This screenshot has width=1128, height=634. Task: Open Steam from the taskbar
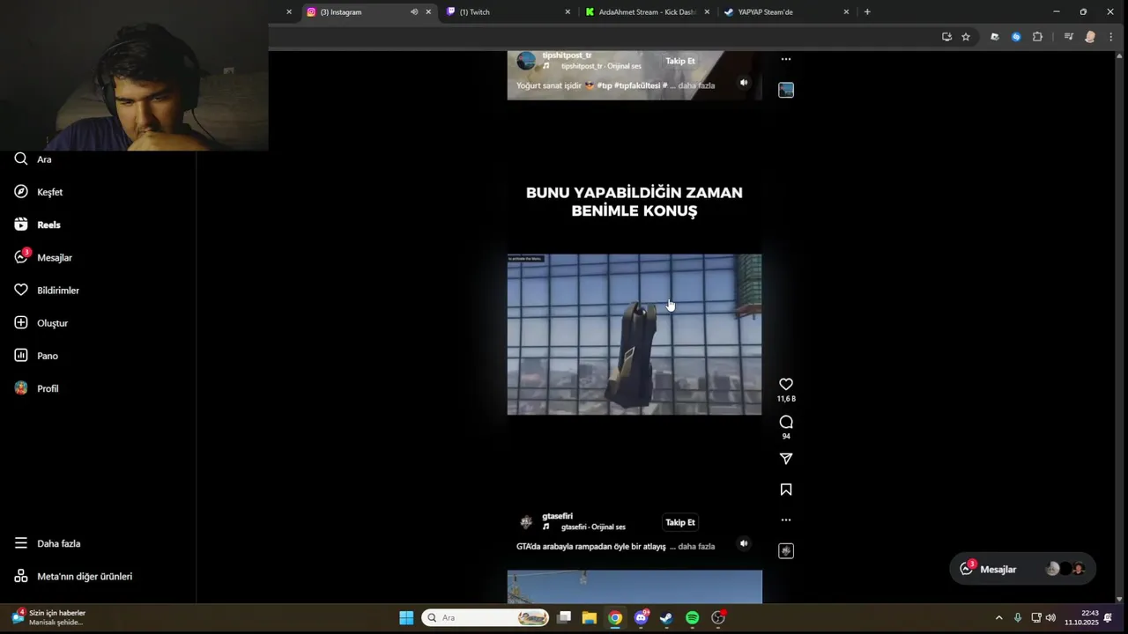click(x=666, y=618)
